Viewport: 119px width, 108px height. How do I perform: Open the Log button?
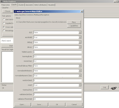point(104,87)
